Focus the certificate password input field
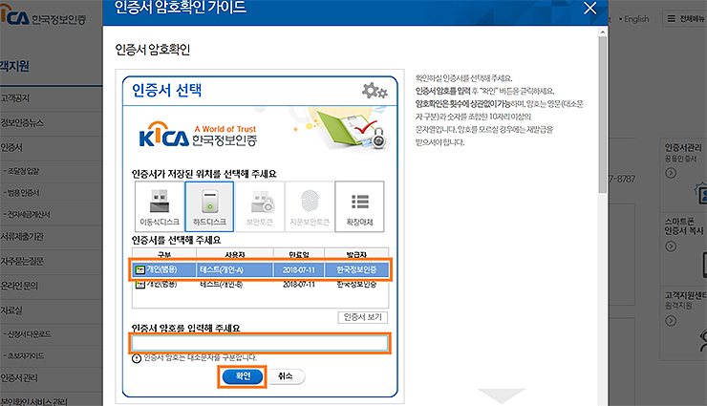 point(260,343)
